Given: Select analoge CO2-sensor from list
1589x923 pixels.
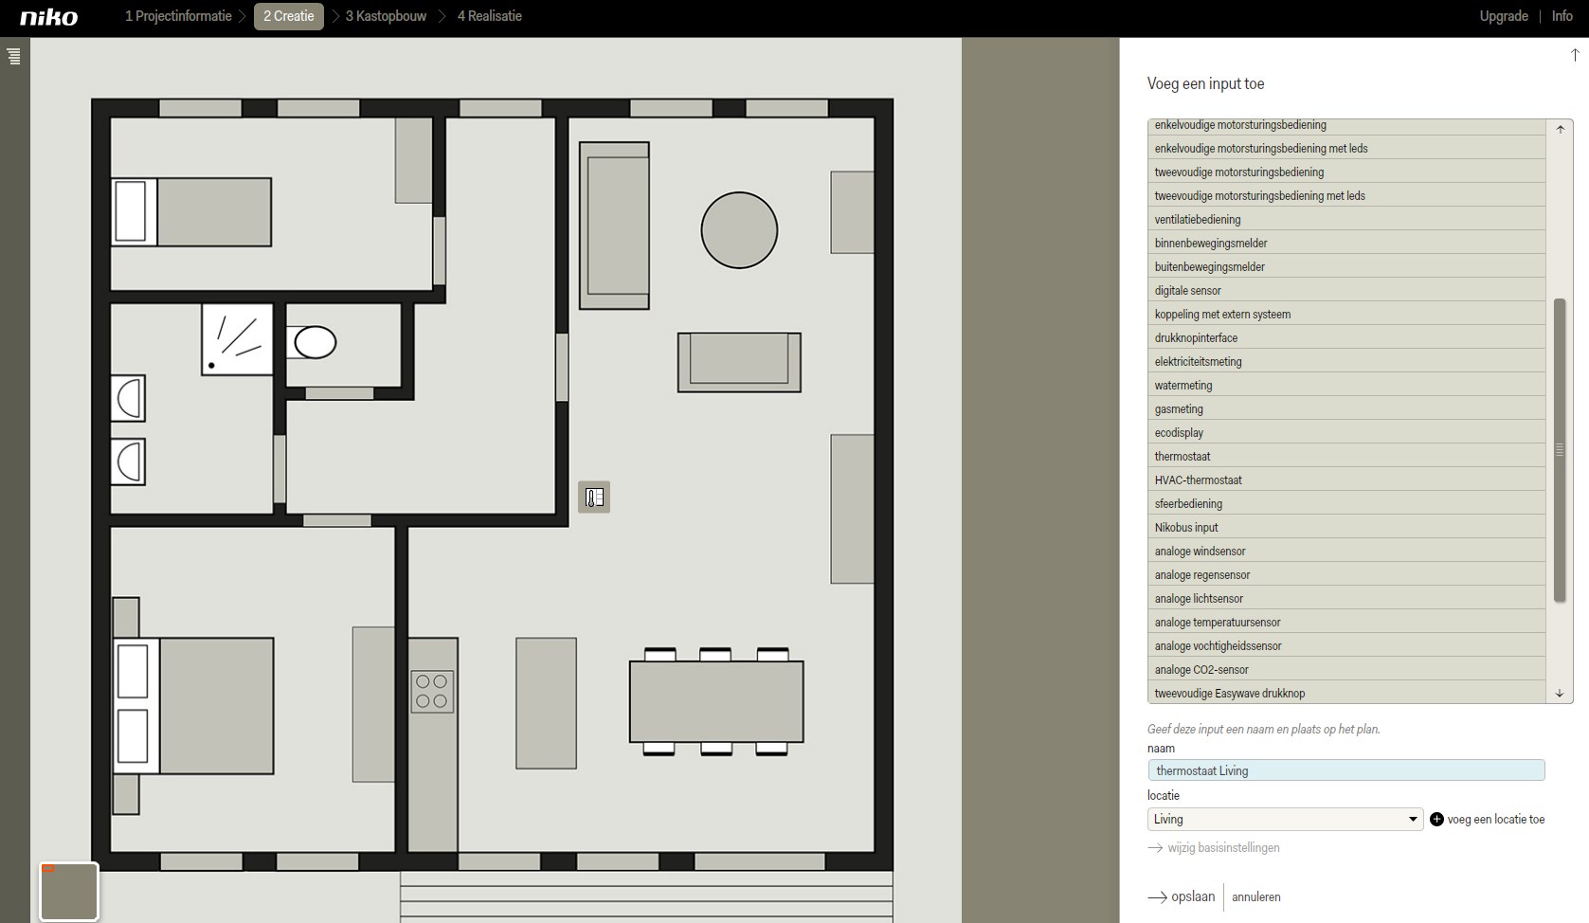Looking at the screenshot, I should click(x=1346, y=670).
